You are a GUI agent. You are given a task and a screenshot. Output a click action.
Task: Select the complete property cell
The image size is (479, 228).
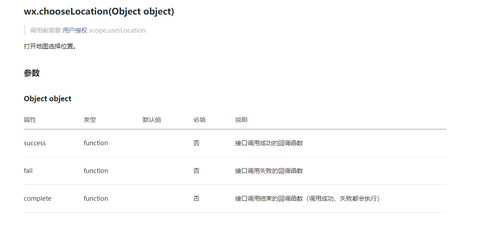(37, 199)
